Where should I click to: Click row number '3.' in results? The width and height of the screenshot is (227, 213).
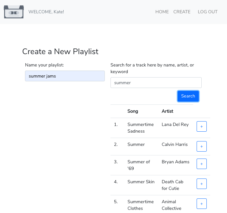click(116, 162)
